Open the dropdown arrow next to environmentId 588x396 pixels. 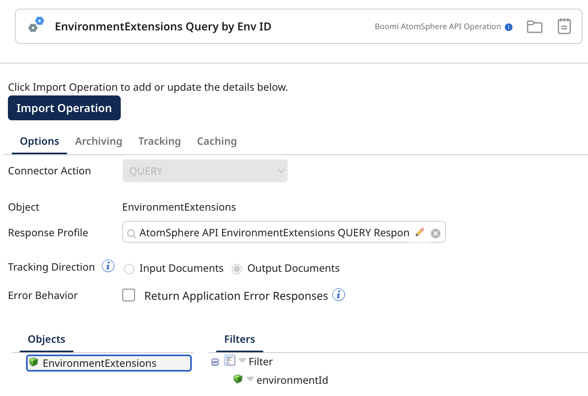(x=250, y=379)
